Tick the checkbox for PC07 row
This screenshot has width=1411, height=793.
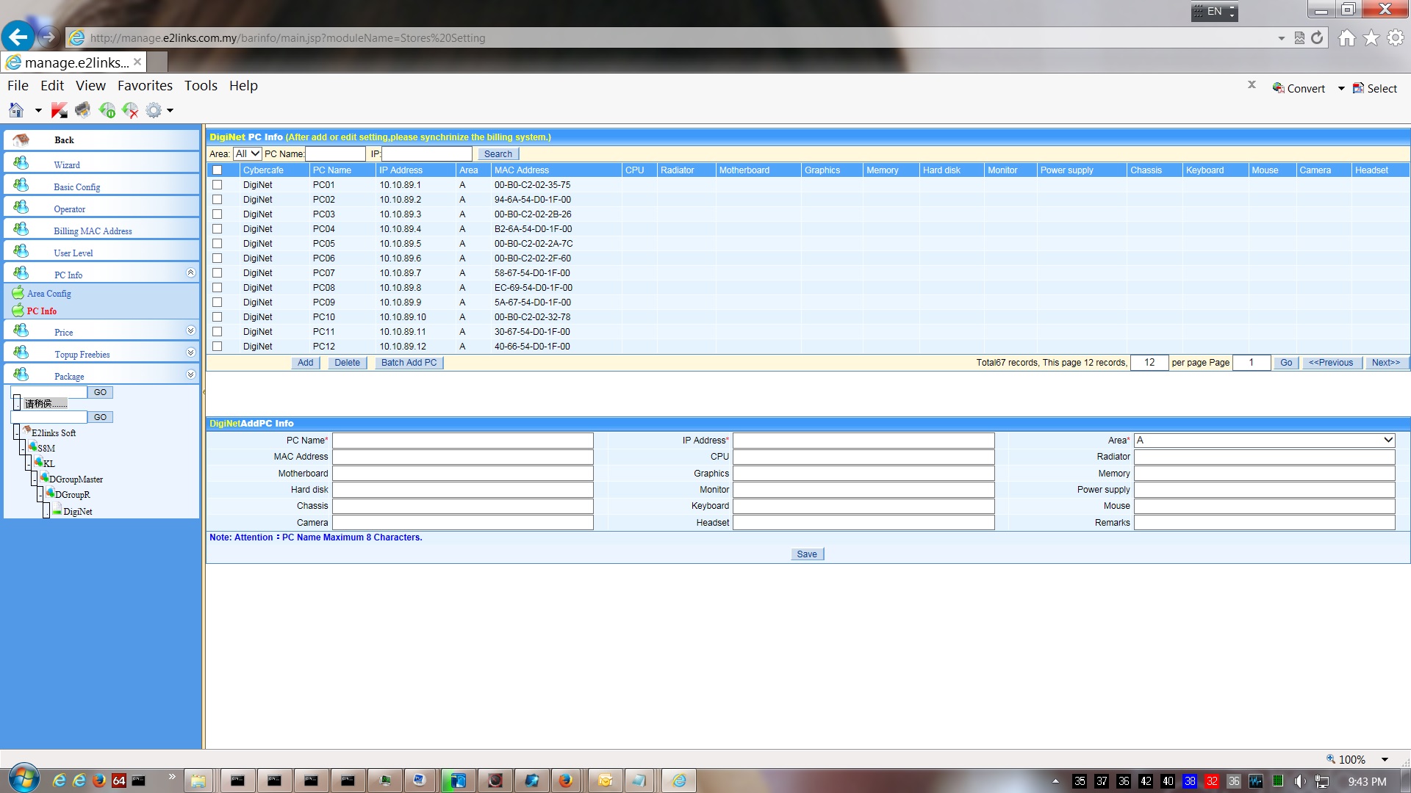click(x=217, y=273)
